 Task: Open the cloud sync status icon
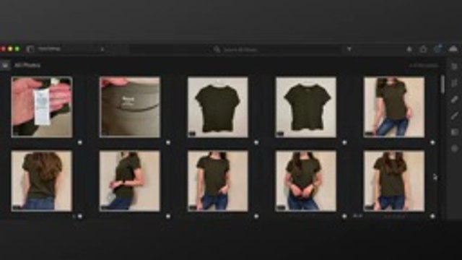tap(453, 48)
